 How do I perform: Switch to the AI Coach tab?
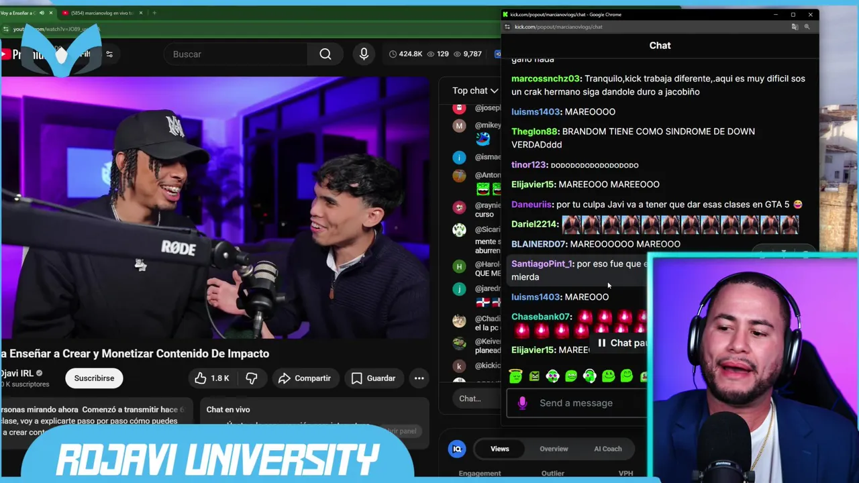[608, 449]
